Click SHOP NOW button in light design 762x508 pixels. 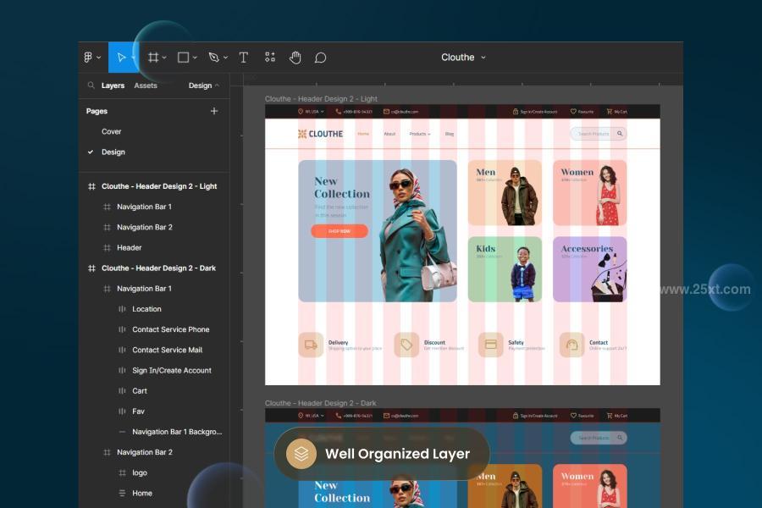point(340,231)
